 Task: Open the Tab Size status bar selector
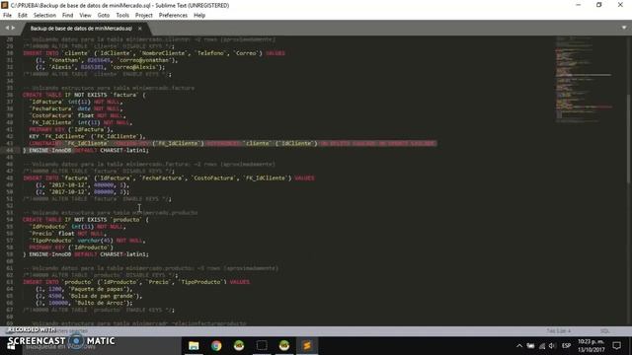[559, 331]
